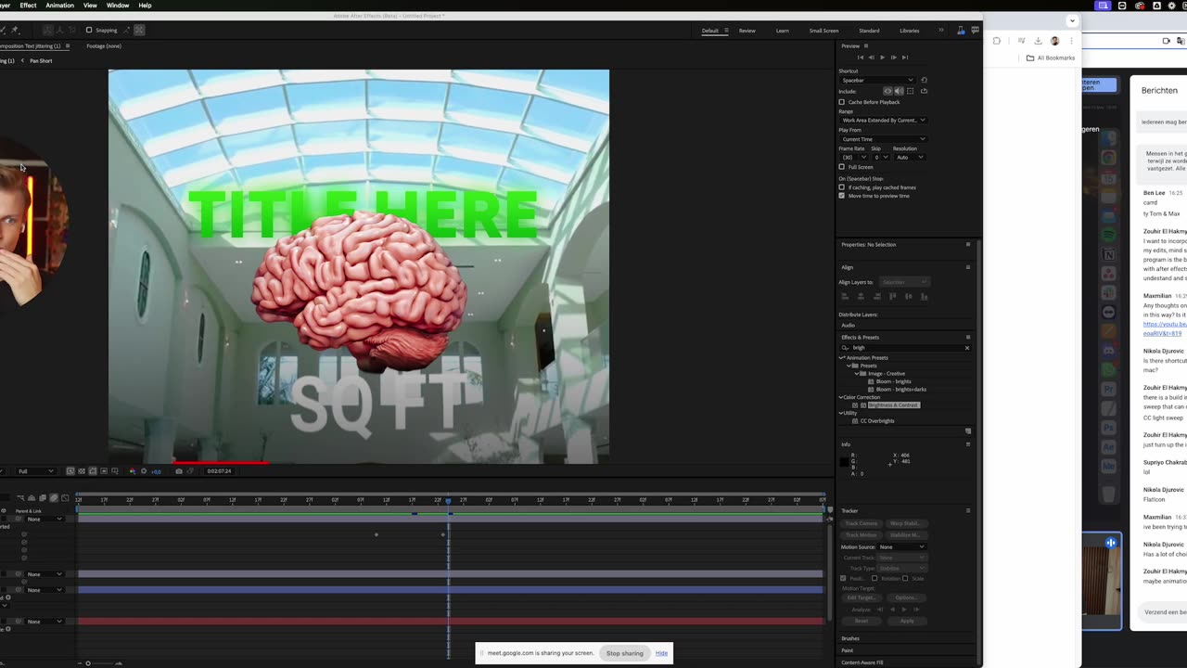Click the Track Motion button
1187x668 pixels.
tap(861, 534)
